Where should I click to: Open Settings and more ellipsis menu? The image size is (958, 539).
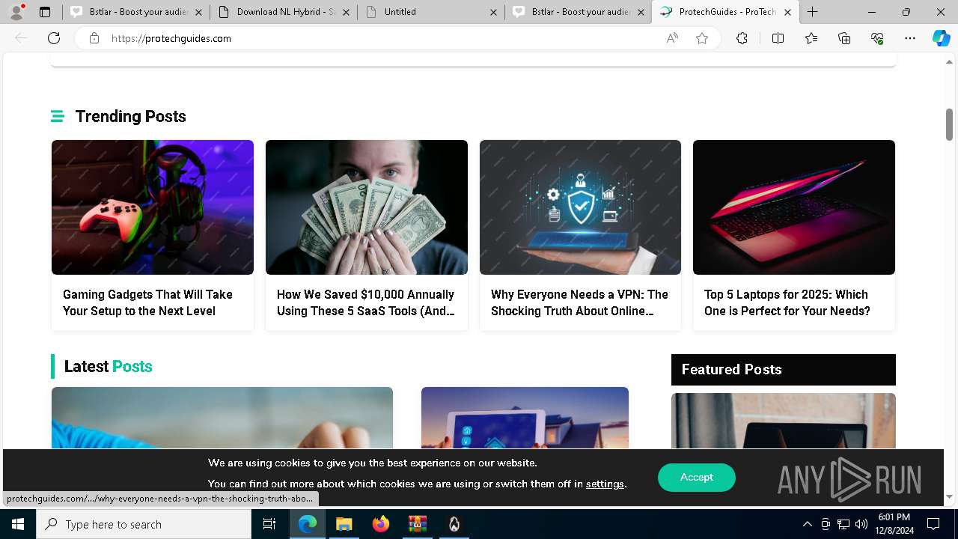click(910, 38)
